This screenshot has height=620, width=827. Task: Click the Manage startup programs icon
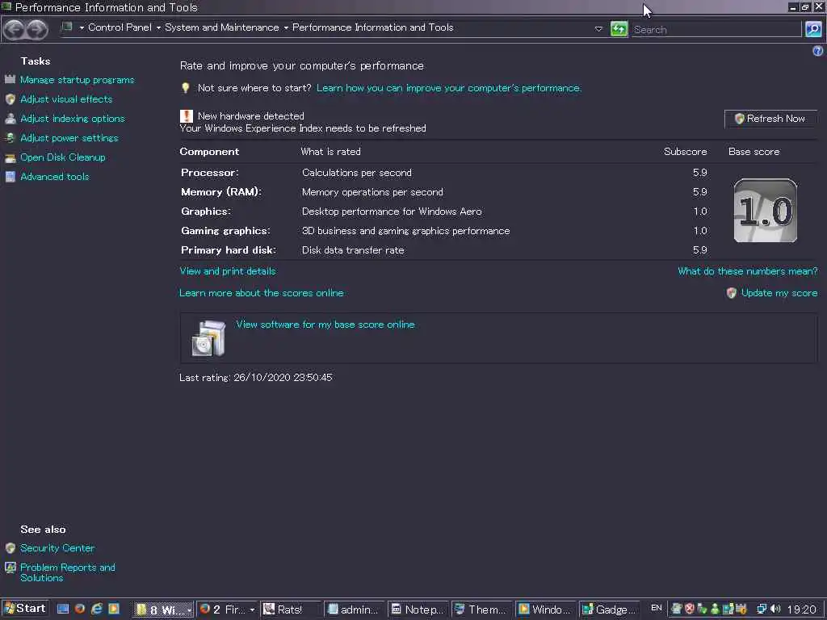pyautogui.click(x=10, y=80)
